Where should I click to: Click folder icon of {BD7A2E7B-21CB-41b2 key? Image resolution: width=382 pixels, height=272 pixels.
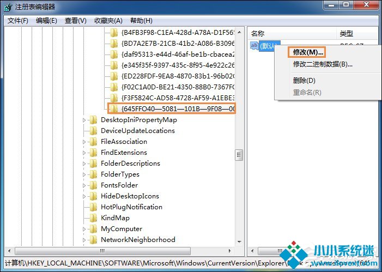click(114, 44)
